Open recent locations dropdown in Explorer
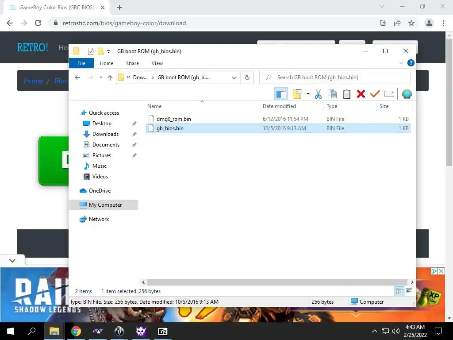 (101, 77)
